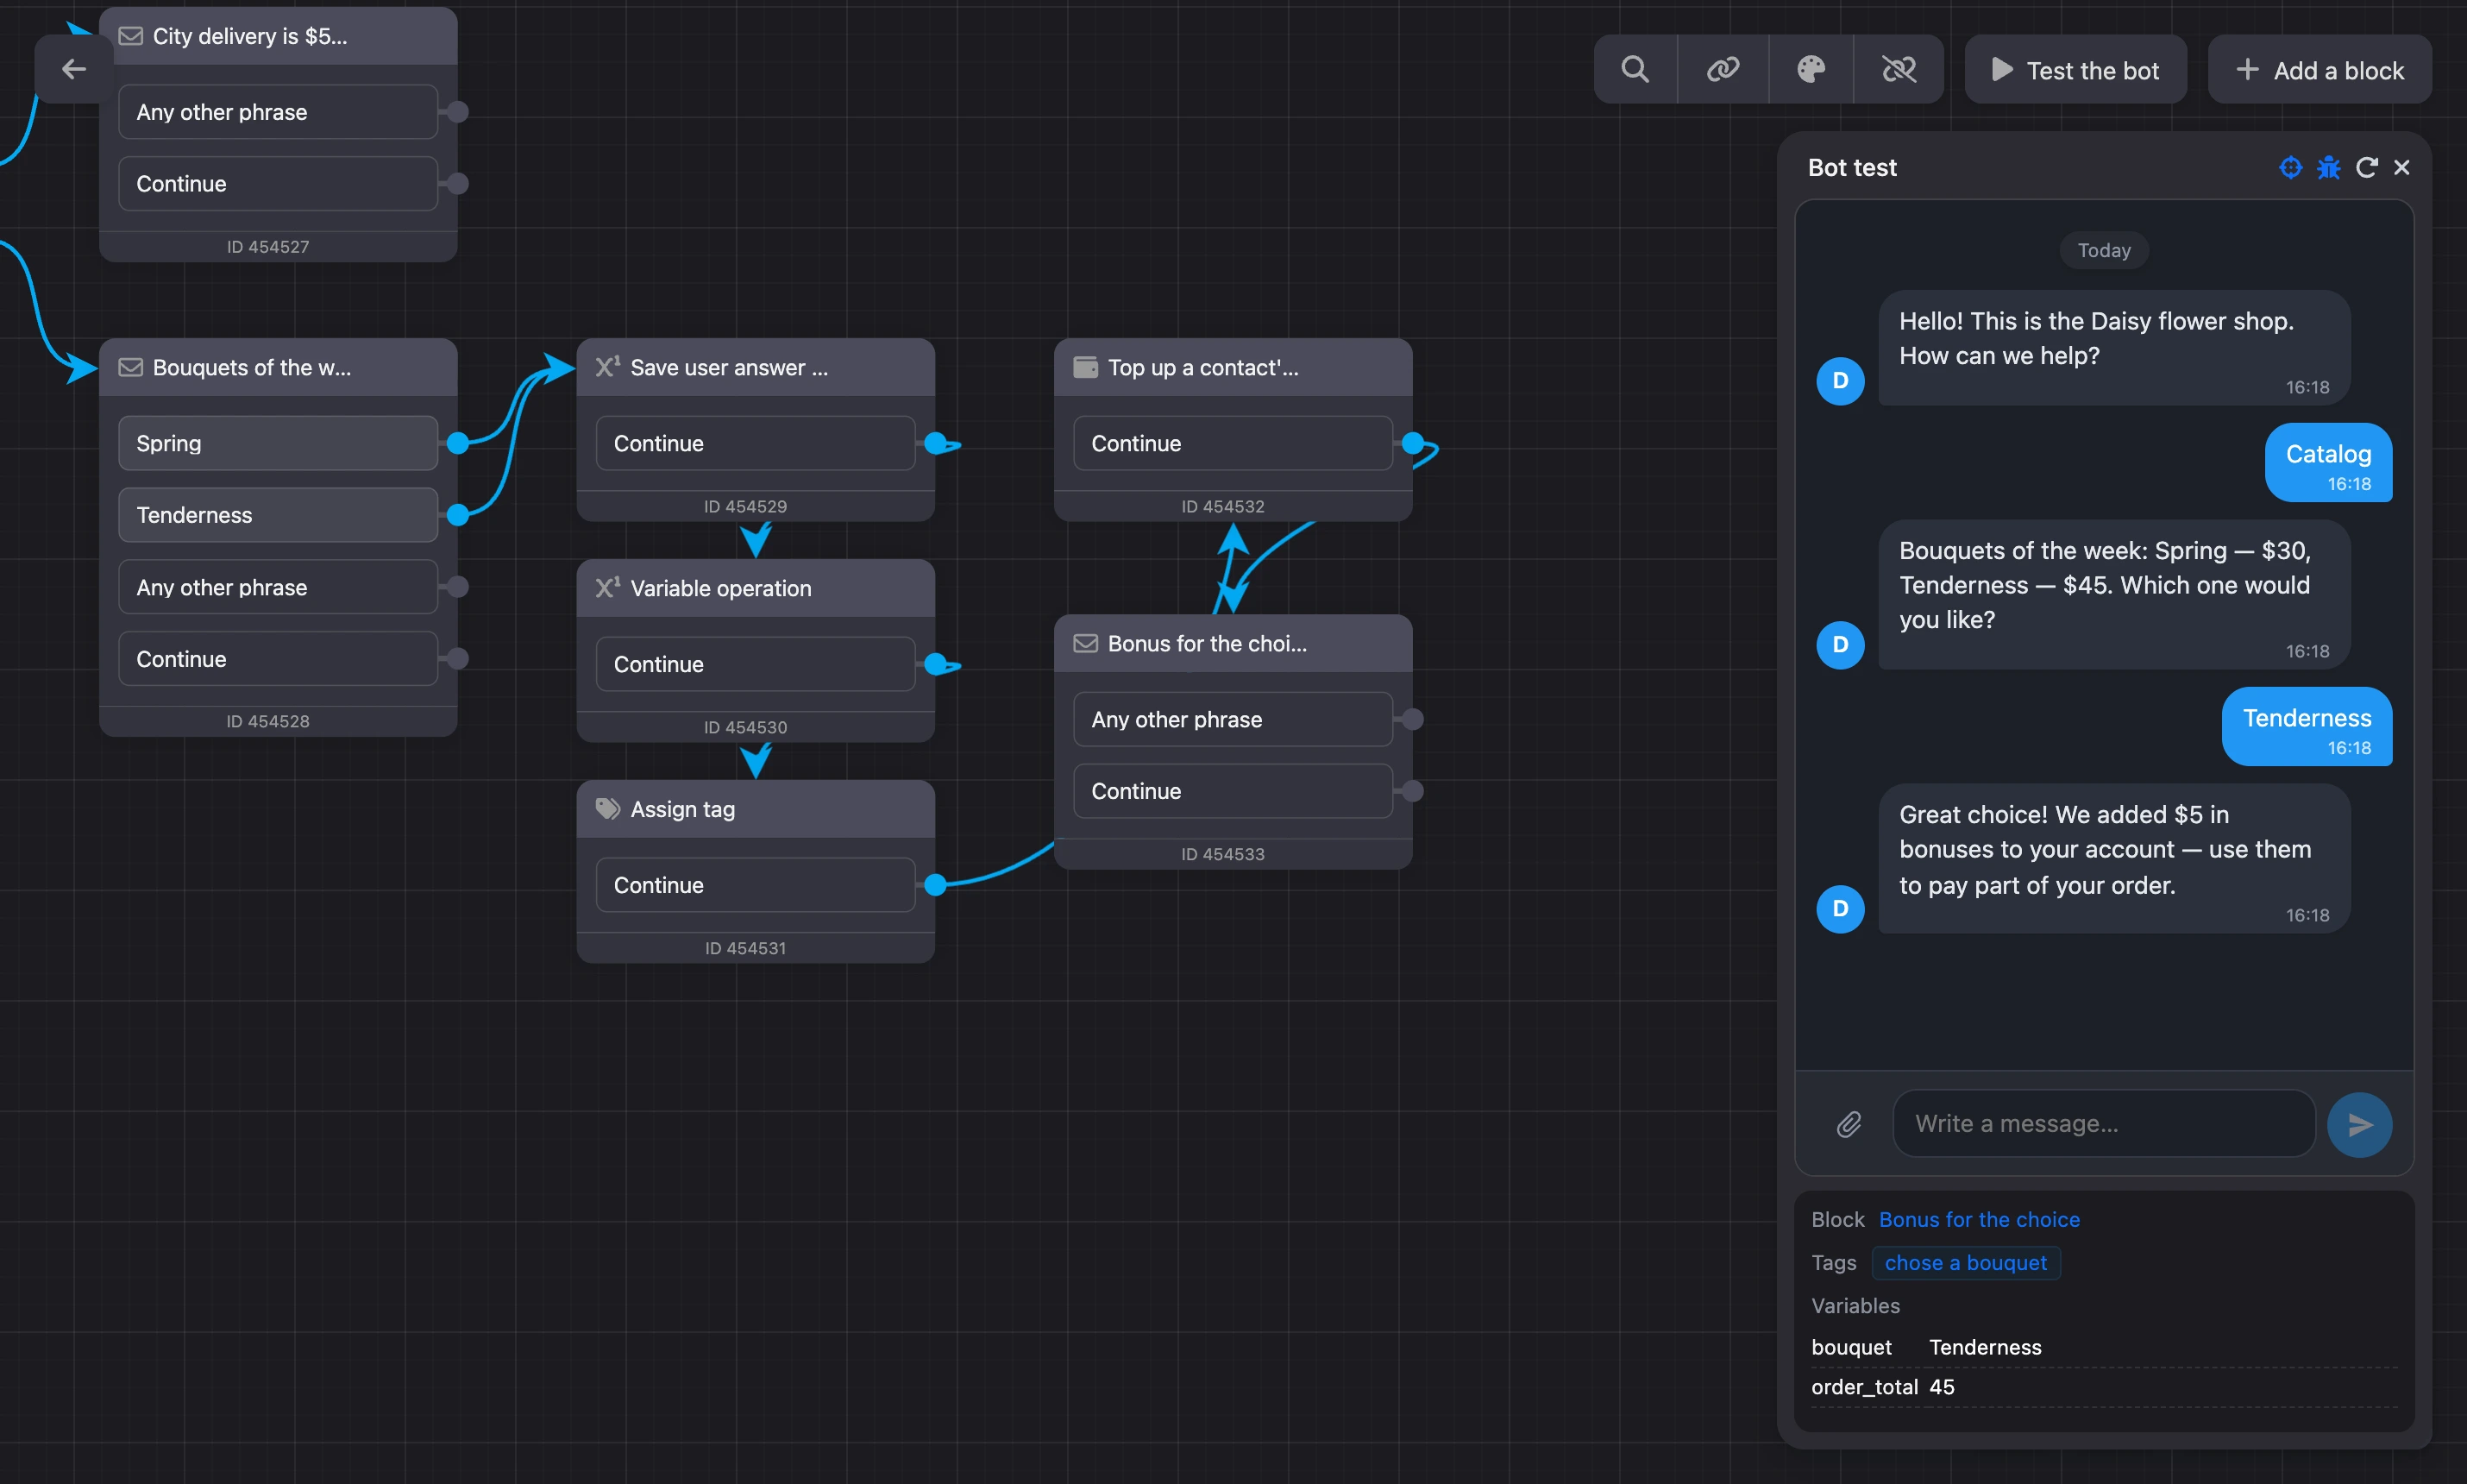Click the variable icon on Variable operation block
Screen dimensions: 2467x1484
(608, 587)
